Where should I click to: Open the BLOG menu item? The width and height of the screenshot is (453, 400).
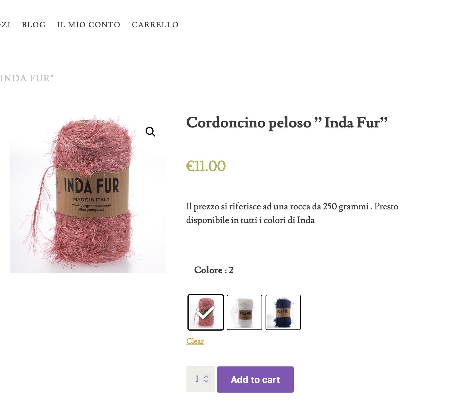pyautogui.click(x=34, y=25)
